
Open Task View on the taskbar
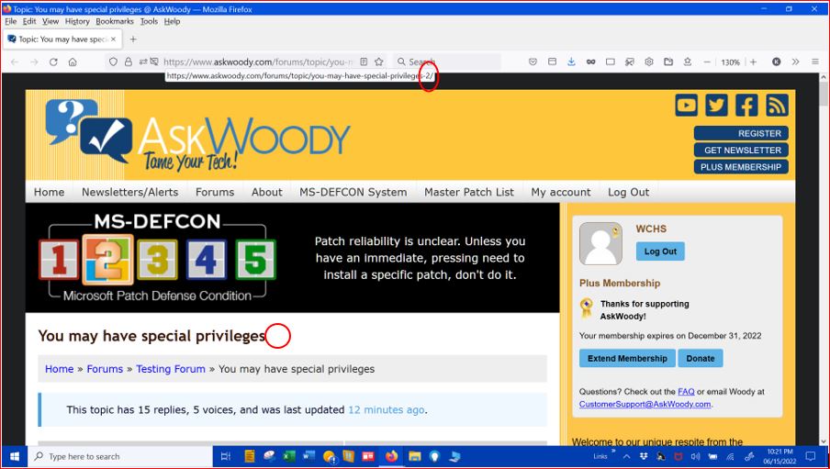coord(226,456)
